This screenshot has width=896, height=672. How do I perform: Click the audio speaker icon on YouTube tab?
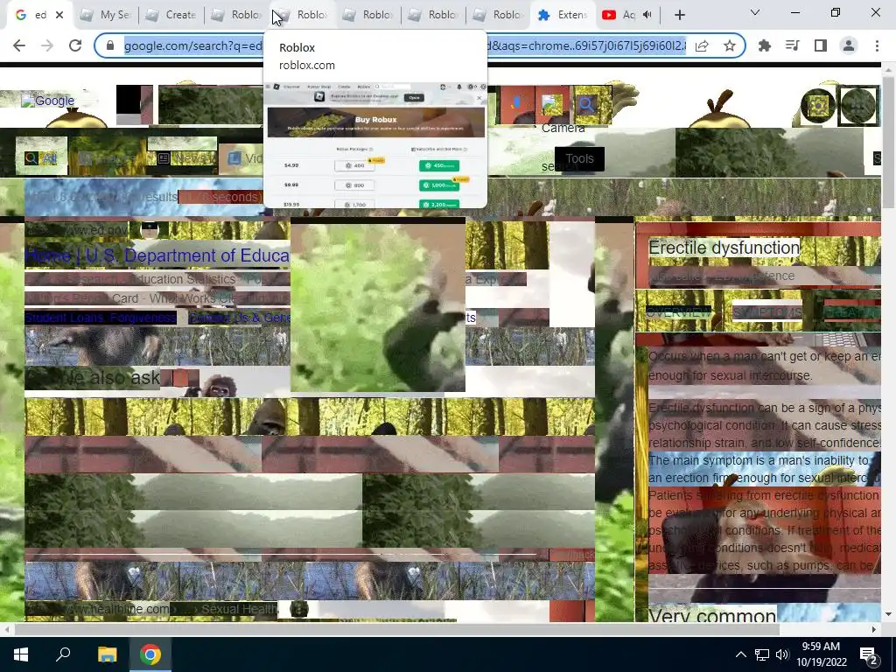pos(647,15)
